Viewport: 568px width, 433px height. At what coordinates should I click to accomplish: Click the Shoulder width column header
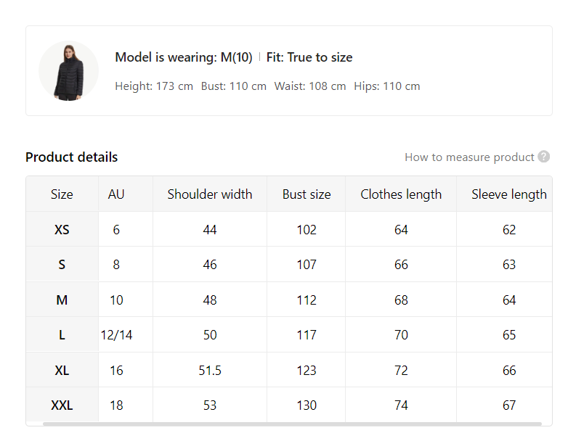pyautogui.click(x=210, y=194)
